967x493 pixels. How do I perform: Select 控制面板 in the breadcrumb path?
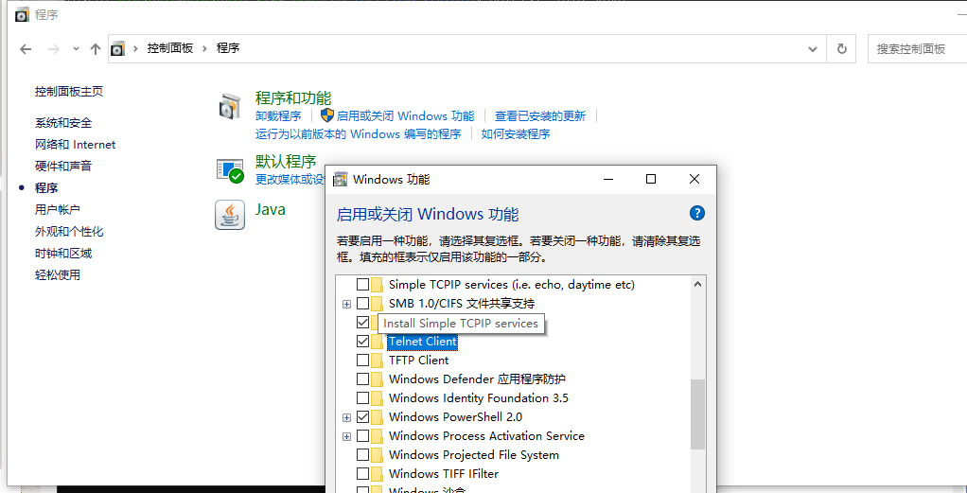coord(170,48)
